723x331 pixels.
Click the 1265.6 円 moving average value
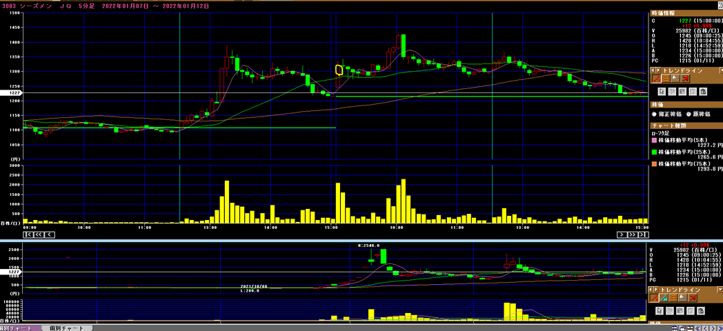[710, 157]
